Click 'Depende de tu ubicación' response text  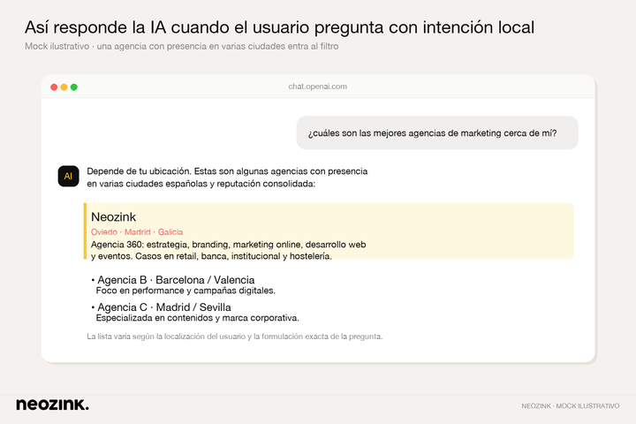[x=227, y=178]
